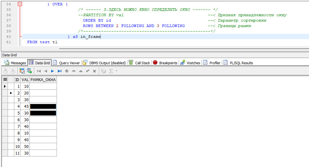Open the sigma dropdown arrow
This screenshot has width=309, height=167.
coord(116,71)
